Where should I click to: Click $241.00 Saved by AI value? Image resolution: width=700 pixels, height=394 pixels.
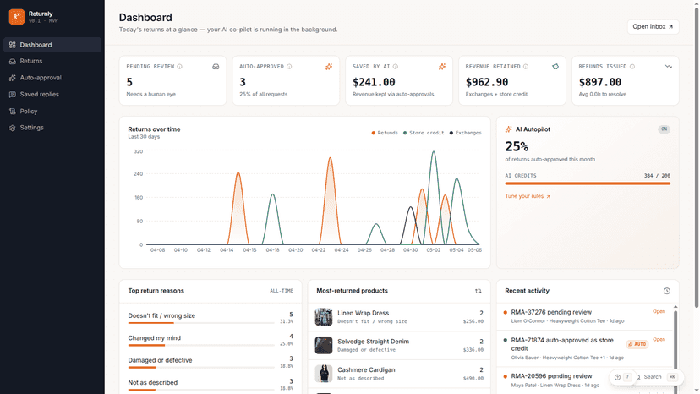(x=374, y=82)
